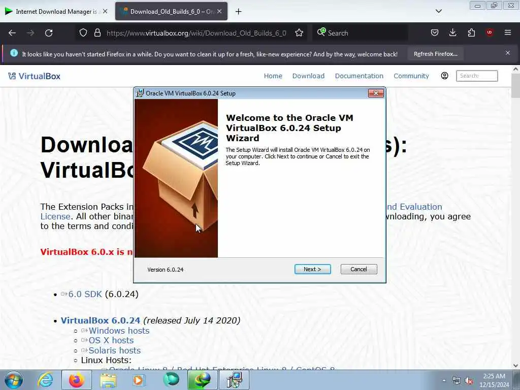520x390 pixels.
Task: Click the setup dialog title bar icon
Action: click(x=140, y=93)
